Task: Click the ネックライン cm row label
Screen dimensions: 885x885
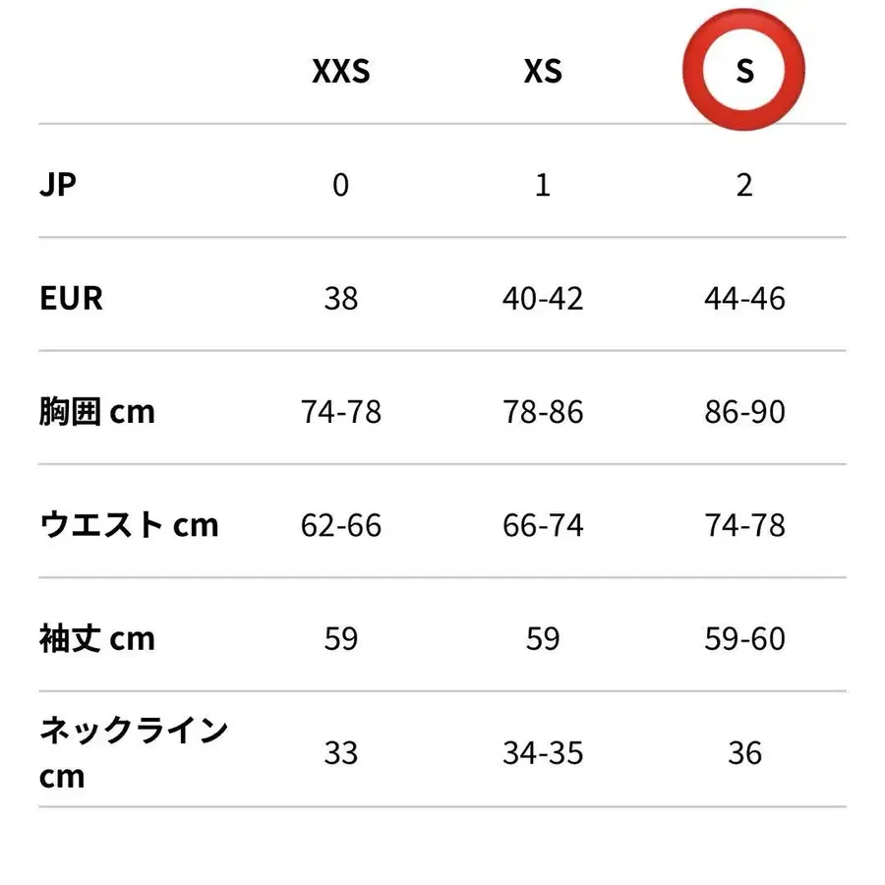Action: click(x=134, y=753)
